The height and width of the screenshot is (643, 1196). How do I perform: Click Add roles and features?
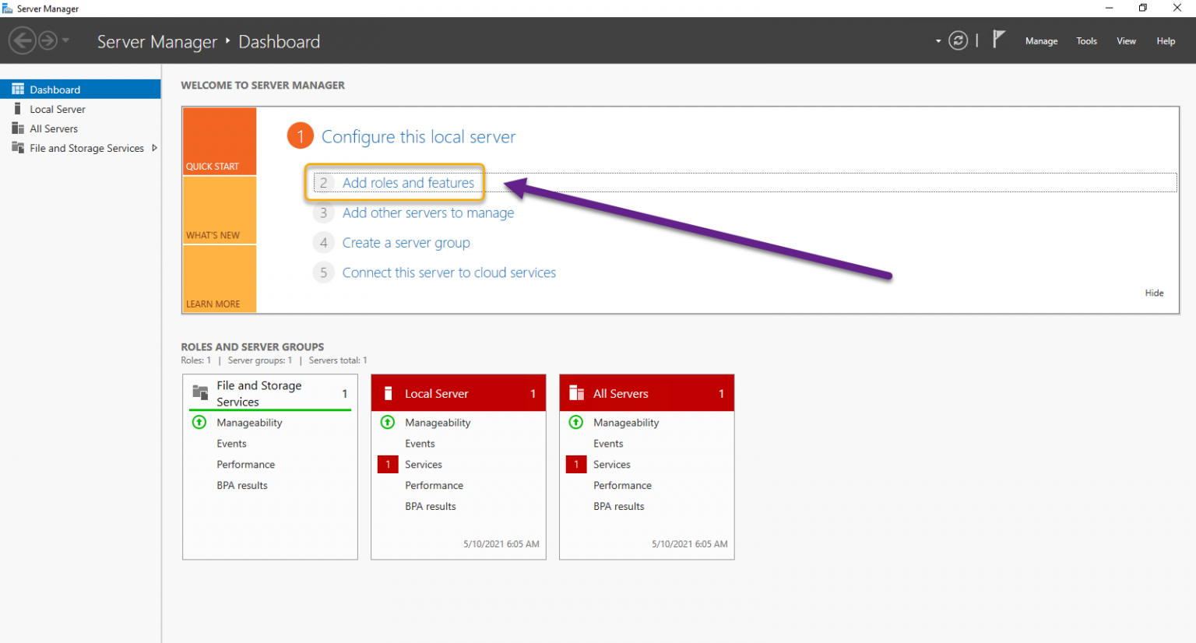(x=408, y=182)
